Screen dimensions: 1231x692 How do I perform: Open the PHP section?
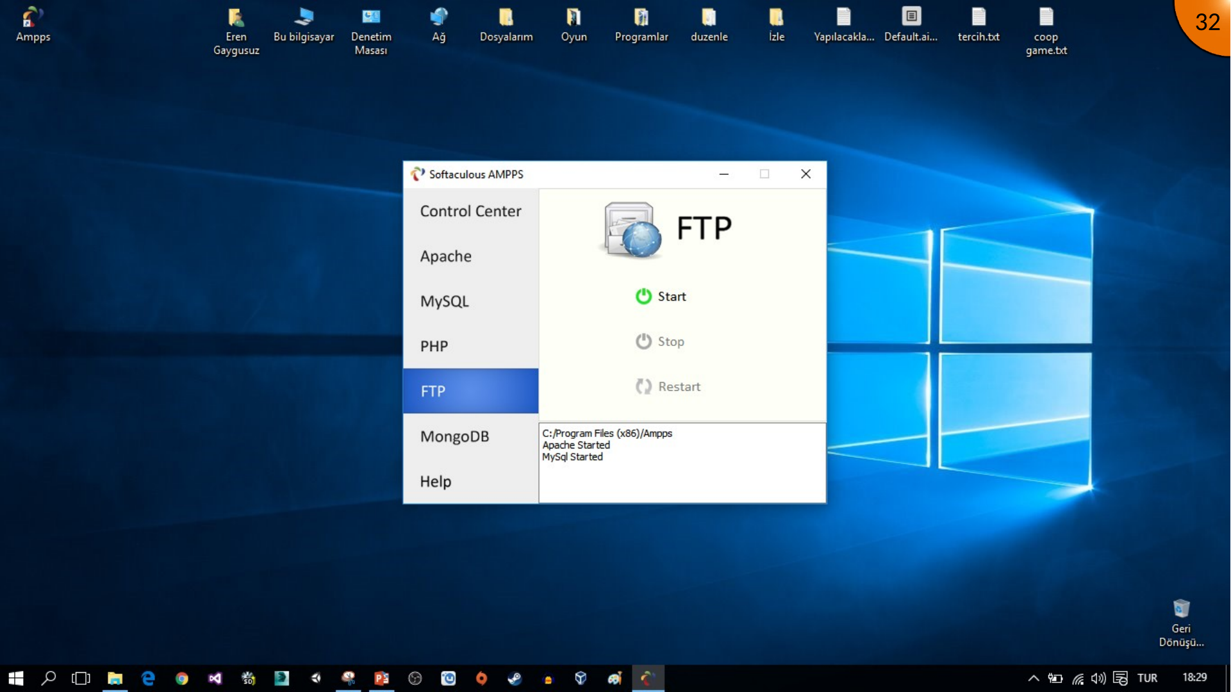471,346
